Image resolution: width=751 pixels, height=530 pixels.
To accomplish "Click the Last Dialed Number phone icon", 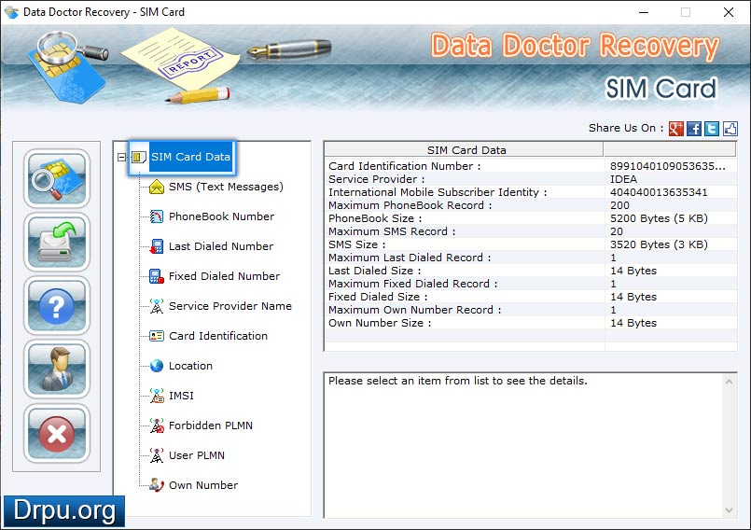I will (x=156, y=246).
